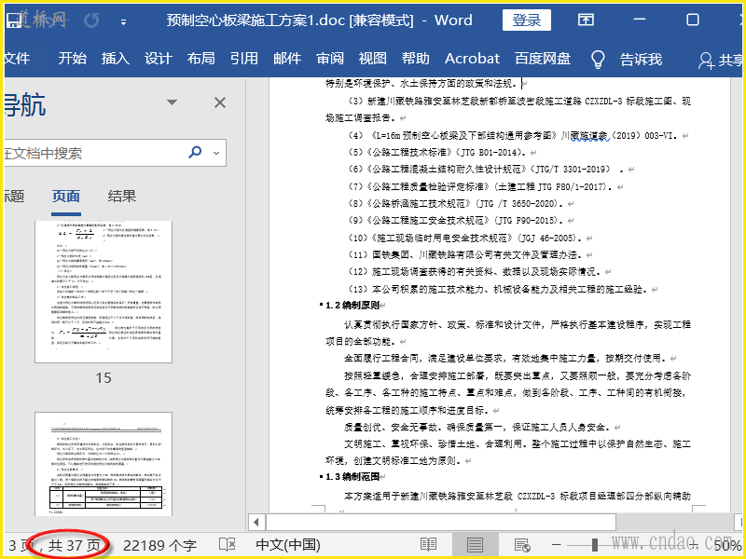Select the 审阅 ribbon tab
Image resolution: width=746 pixels, height=559 pixels.
pos(330,59)
